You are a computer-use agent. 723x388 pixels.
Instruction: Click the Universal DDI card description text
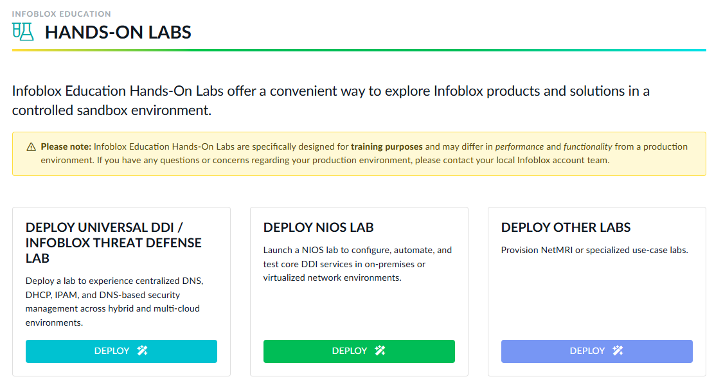[114, 302]
